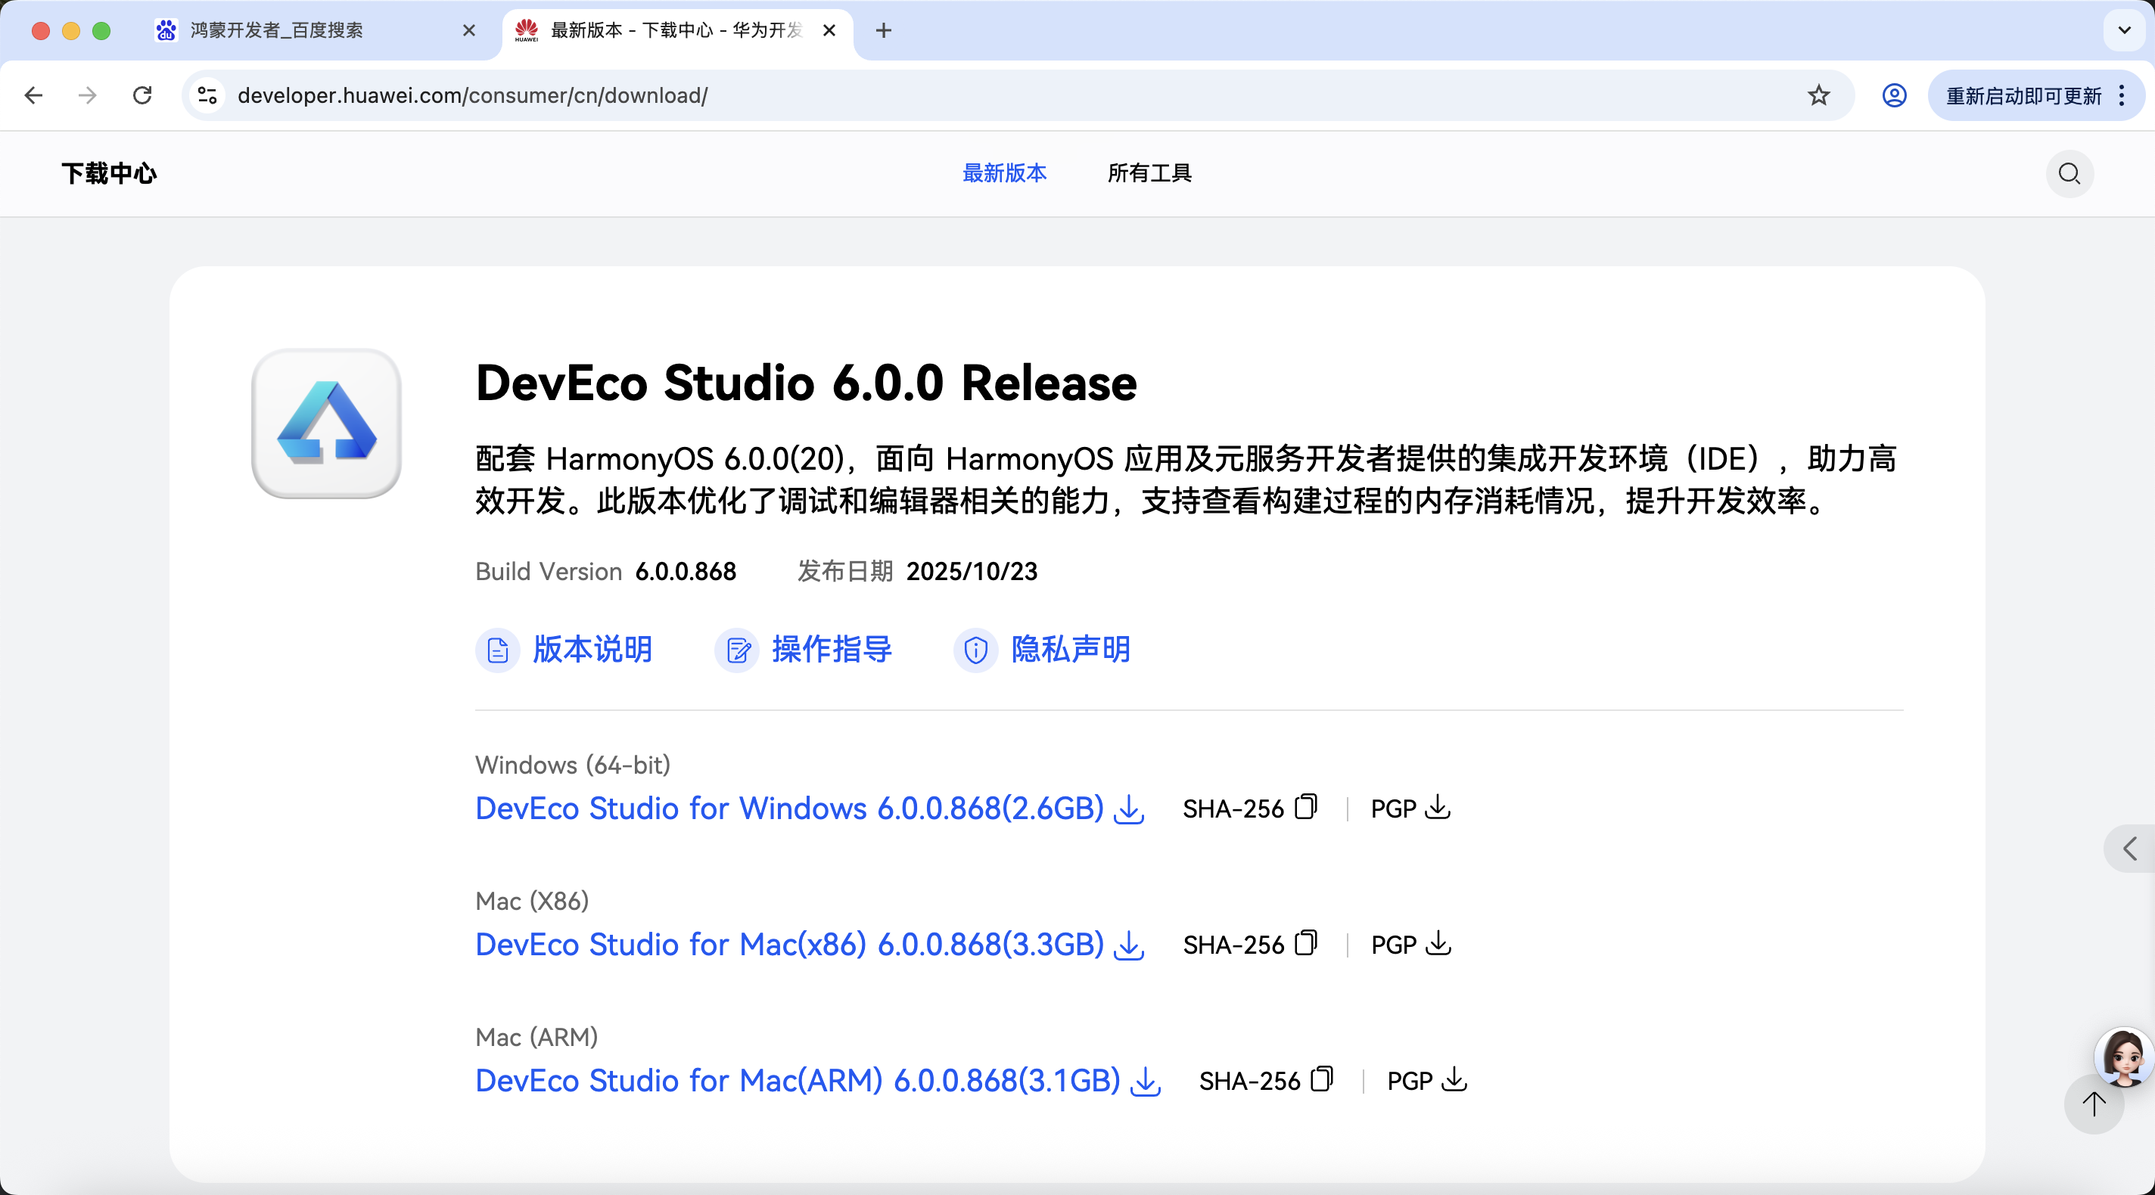Copy the SHA-256 for the Mac(ARM) download
Screen dimensions: 2155x1195
1322,1079
